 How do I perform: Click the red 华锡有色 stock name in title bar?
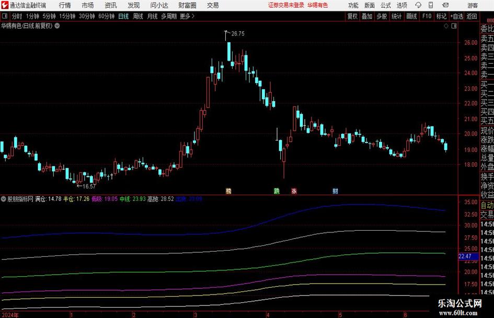(318, 5)
